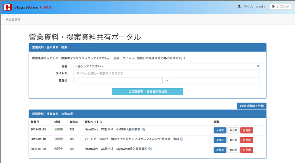Log out using ログアウト button
295x163 pixels.
coord(280,6)
